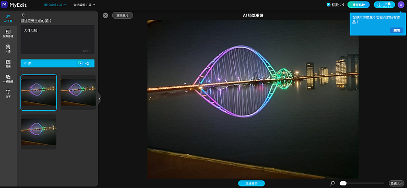
Task: Click the zoom slider handle
Action: 343,183
